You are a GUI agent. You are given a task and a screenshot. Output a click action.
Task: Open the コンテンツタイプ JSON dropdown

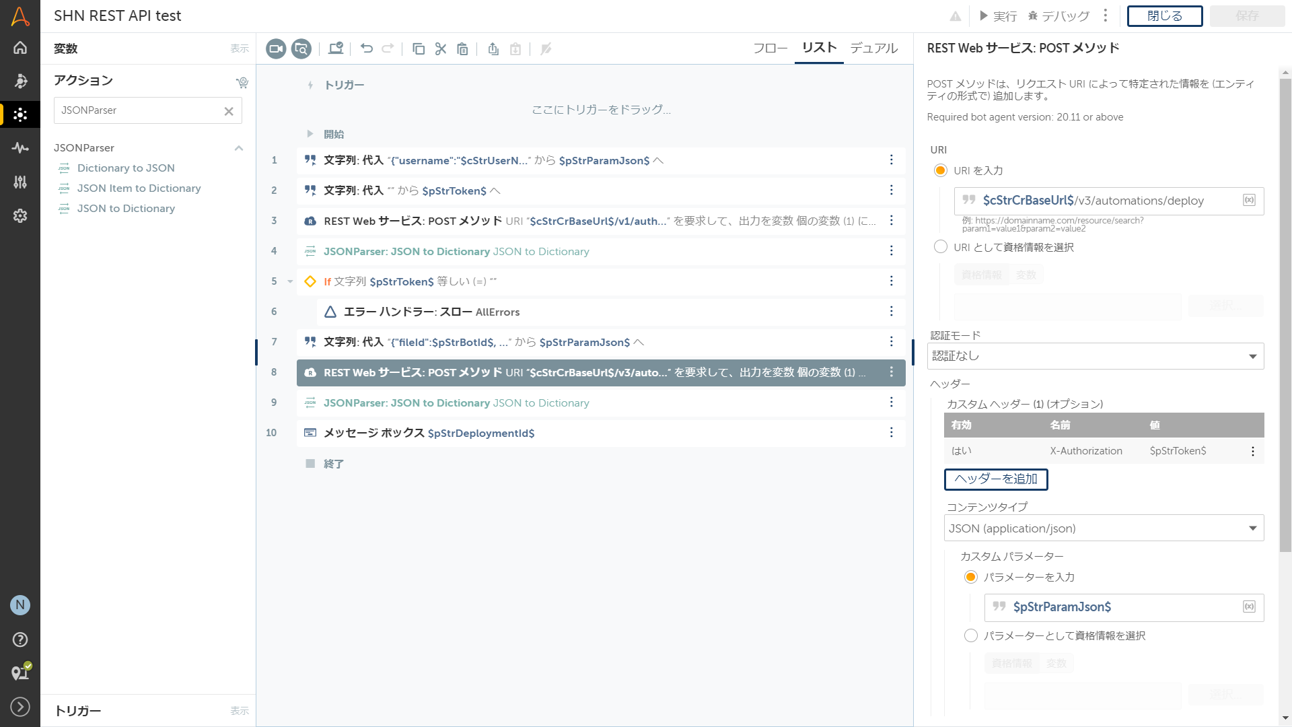tap(1104, 528)
